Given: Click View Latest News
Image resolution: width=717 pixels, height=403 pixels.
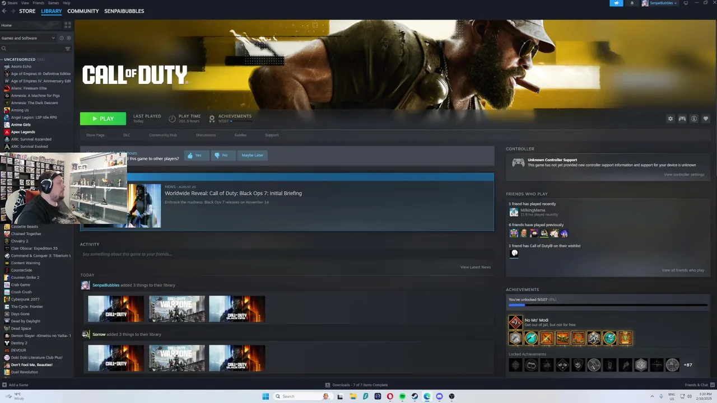Looking at the screenshot, I should [476, 267].
